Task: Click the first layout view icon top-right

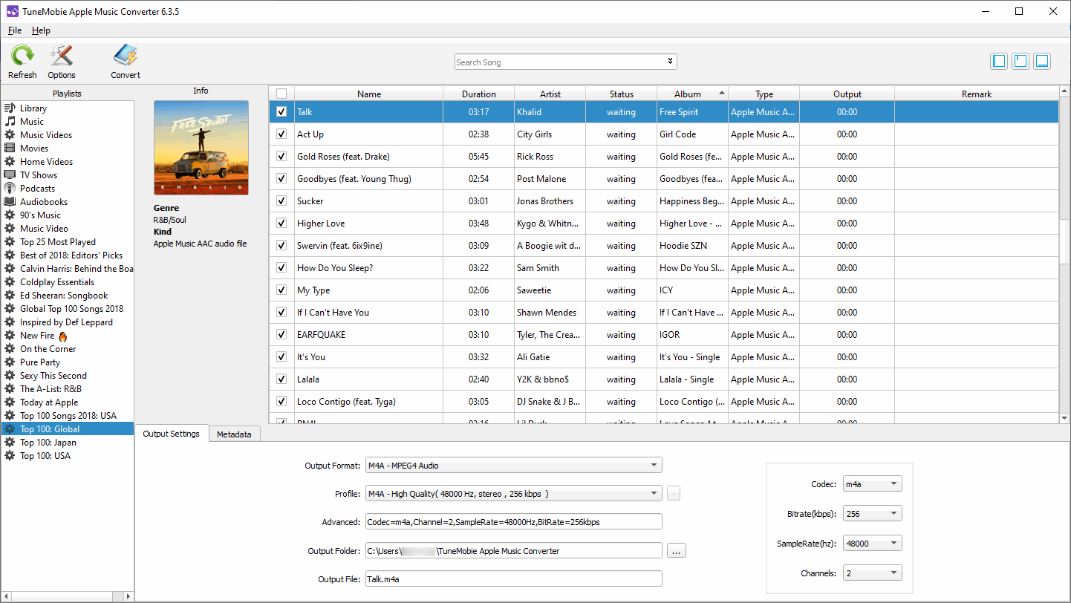Action: click(x=998, y=62)
